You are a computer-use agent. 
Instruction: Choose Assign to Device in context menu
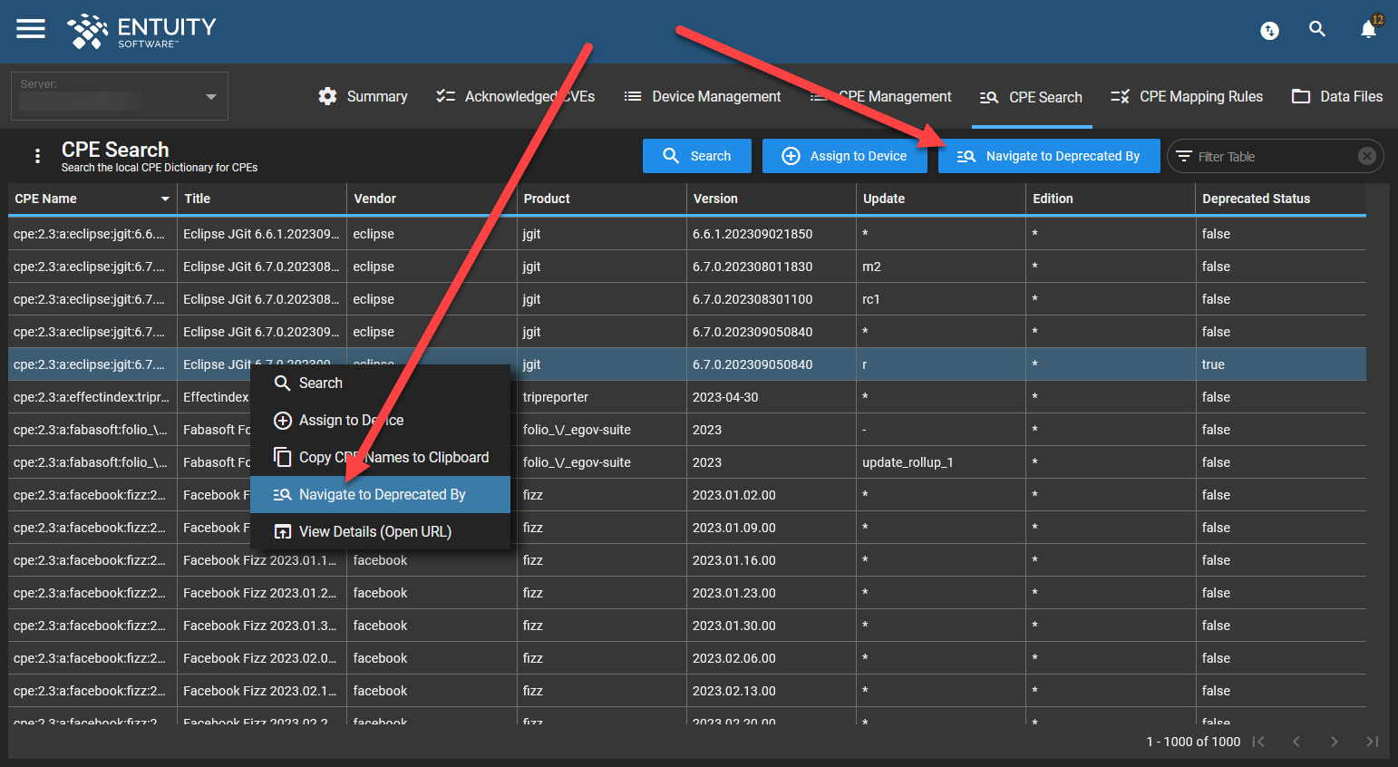(x=380, y=421)
